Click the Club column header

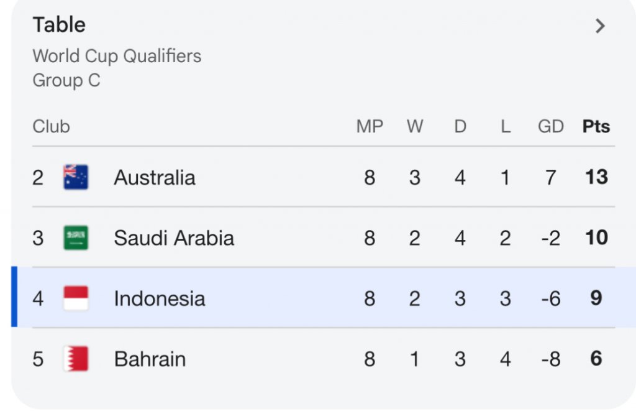[51, 127]
